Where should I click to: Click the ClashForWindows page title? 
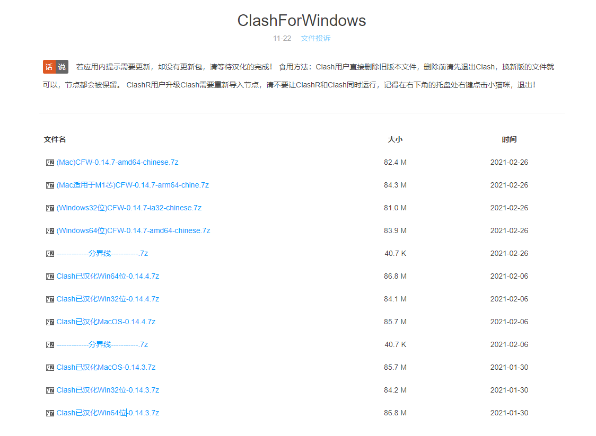pyautogui.click(x=301, y=21)
